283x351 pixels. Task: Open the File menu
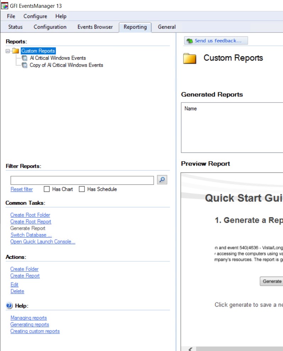click(11, 16)
